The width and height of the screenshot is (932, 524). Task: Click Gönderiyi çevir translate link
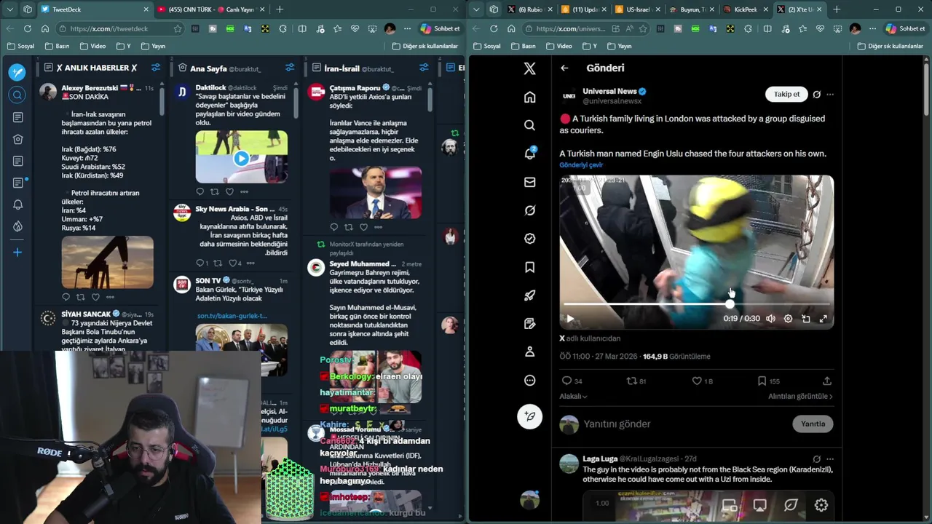point(581,165)
